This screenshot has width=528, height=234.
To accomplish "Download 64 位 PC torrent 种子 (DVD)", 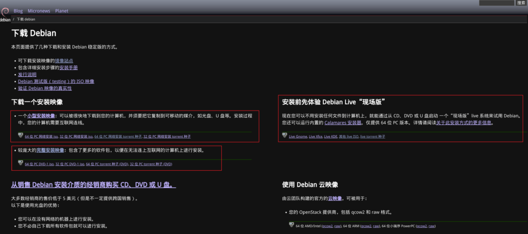I will [x=107, y=164].
